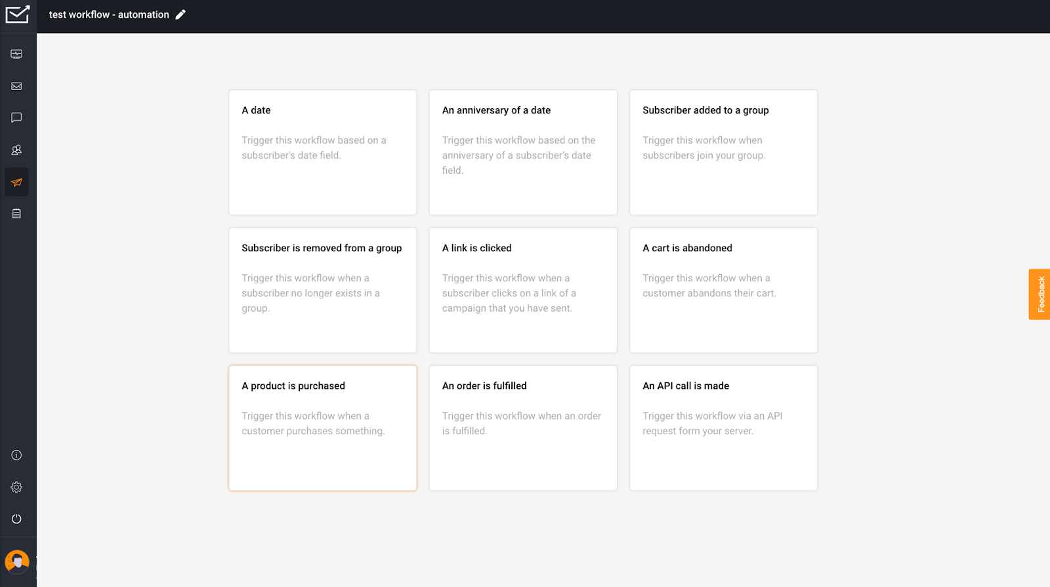Select 'A cart is abandoned' trigger card

click(x=723, y=290)
